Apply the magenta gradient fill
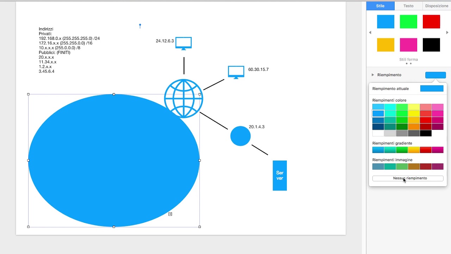Screen dimensions: 451x254 click(438, 150)
